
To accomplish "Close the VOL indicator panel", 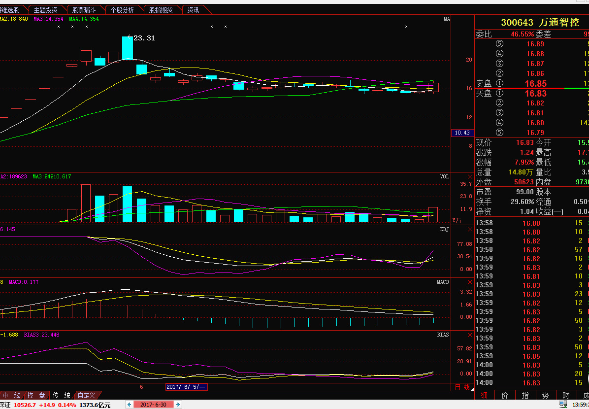I will point(469,176).
